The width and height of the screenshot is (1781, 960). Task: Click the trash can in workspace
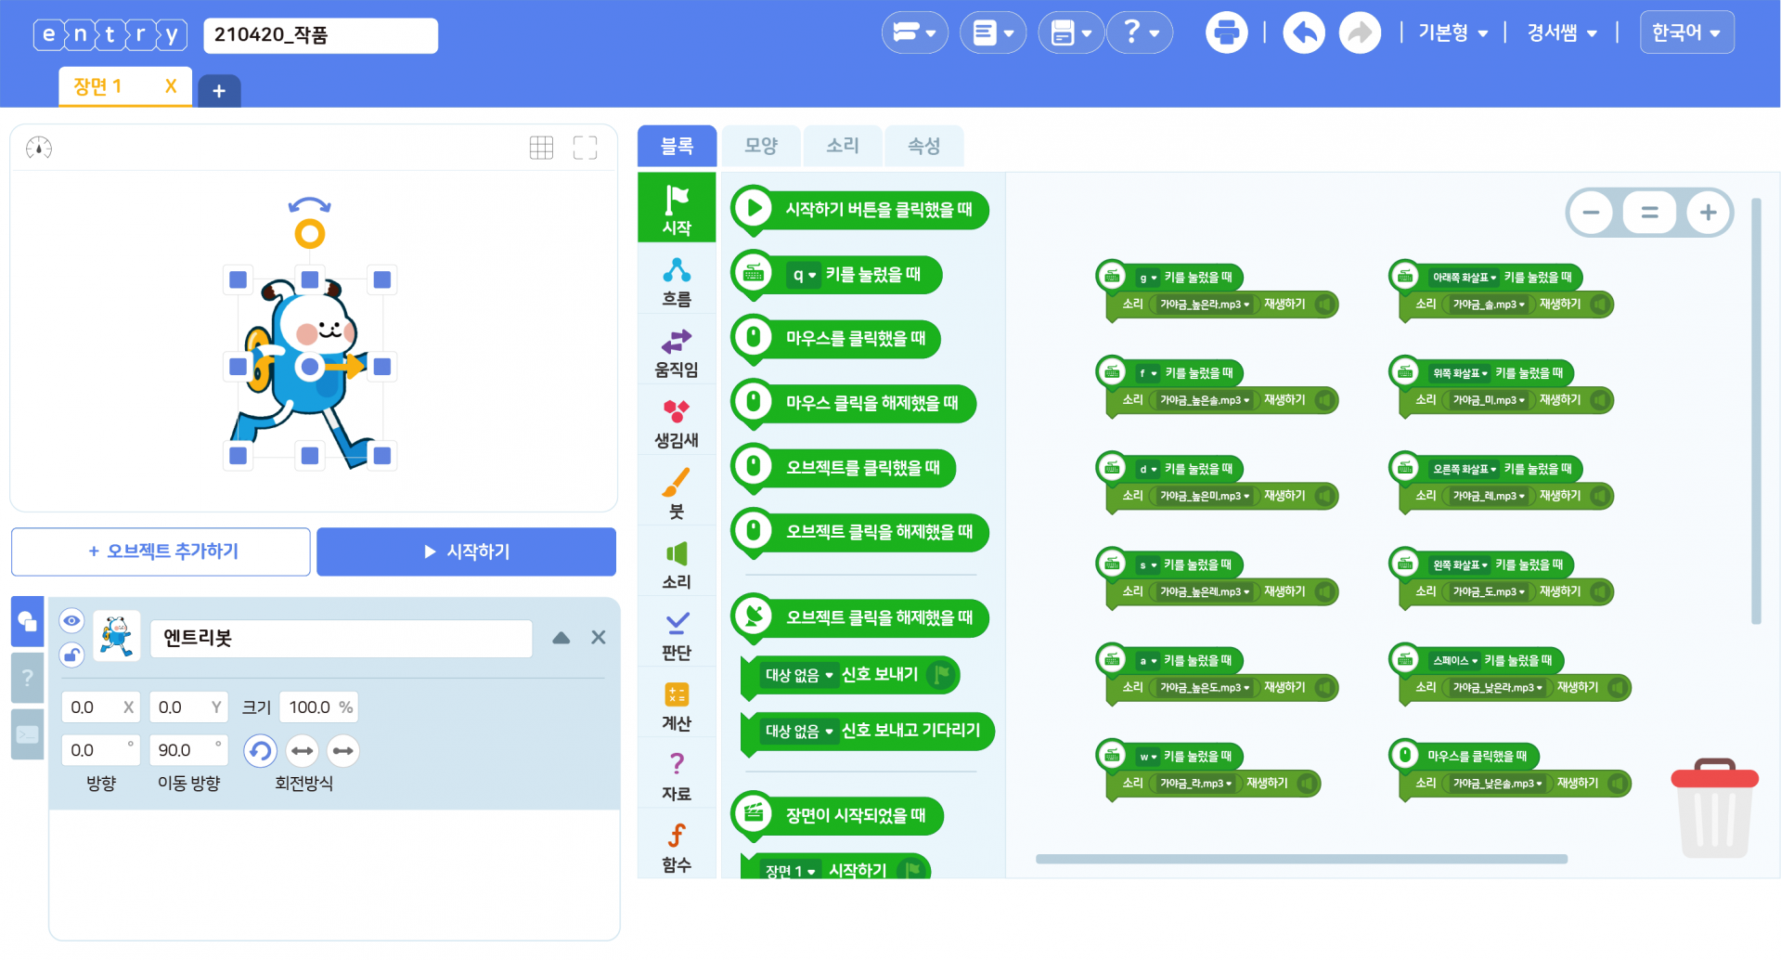(1714, 809)
